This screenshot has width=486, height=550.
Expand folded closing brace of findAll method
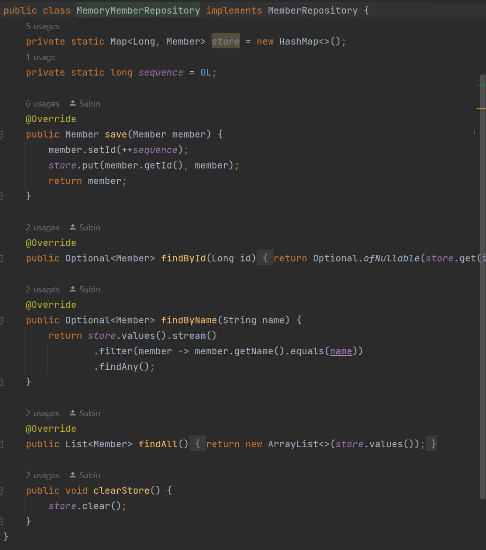point(431,444)
